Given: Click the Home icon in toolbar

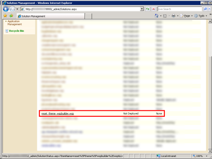Looking at the screenshot, I should coord(156,16).
